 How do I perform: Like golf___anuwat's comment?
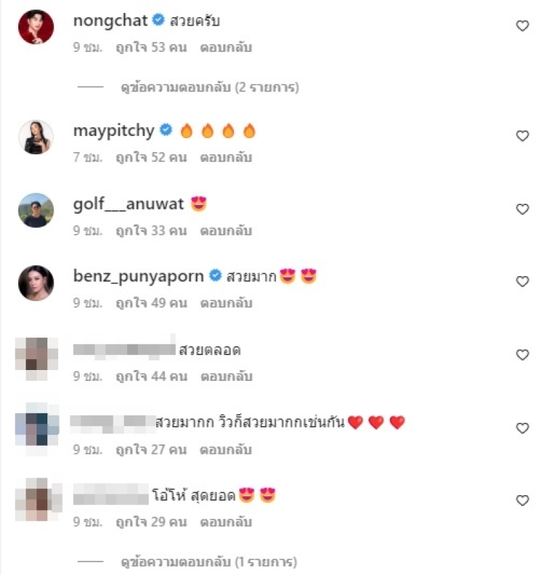(522, 209)
